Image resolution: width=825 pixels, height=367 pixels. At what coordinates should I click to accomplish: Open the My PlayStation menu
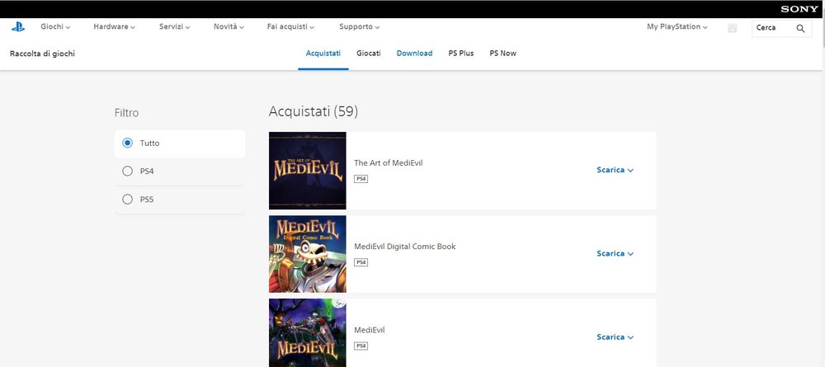677,27
